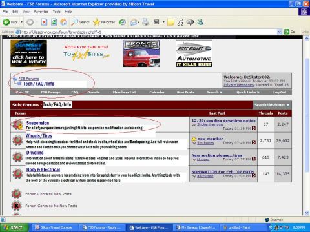Open the File menu
Screen dimensions: 310x232
click(x=5, y=12)
